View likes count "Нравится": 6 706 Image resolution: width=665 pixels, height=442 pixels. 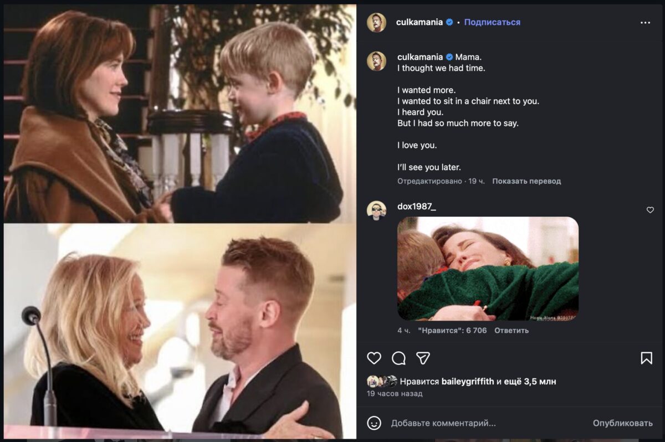pyautogui.click(x=453, y=331)
